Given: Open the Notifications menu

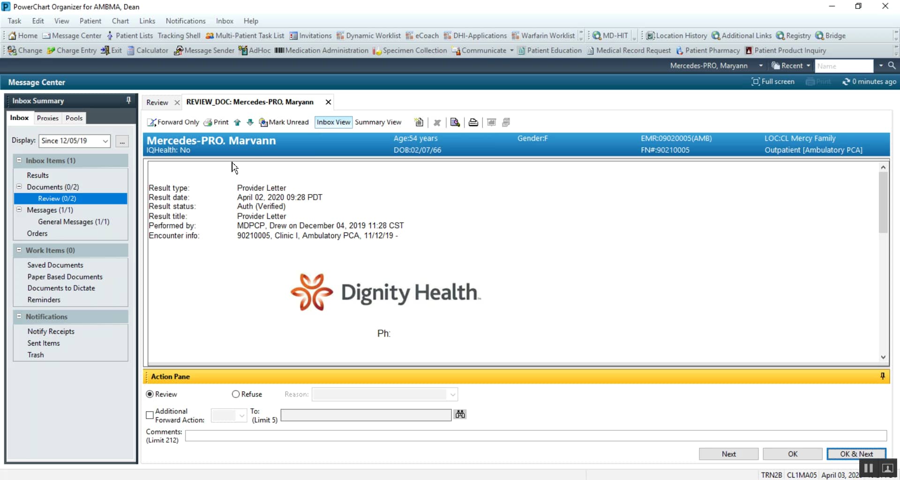Looking at the screenshot, I should coord(186,21).
